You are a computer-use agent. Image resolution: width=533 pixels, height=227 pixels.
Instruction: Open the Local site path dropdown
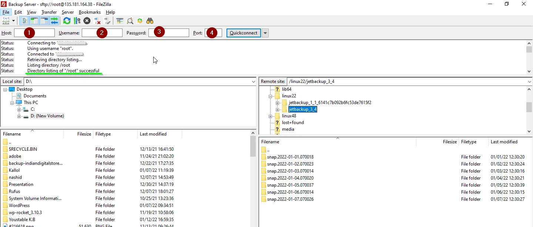click(x=253, y=81)
